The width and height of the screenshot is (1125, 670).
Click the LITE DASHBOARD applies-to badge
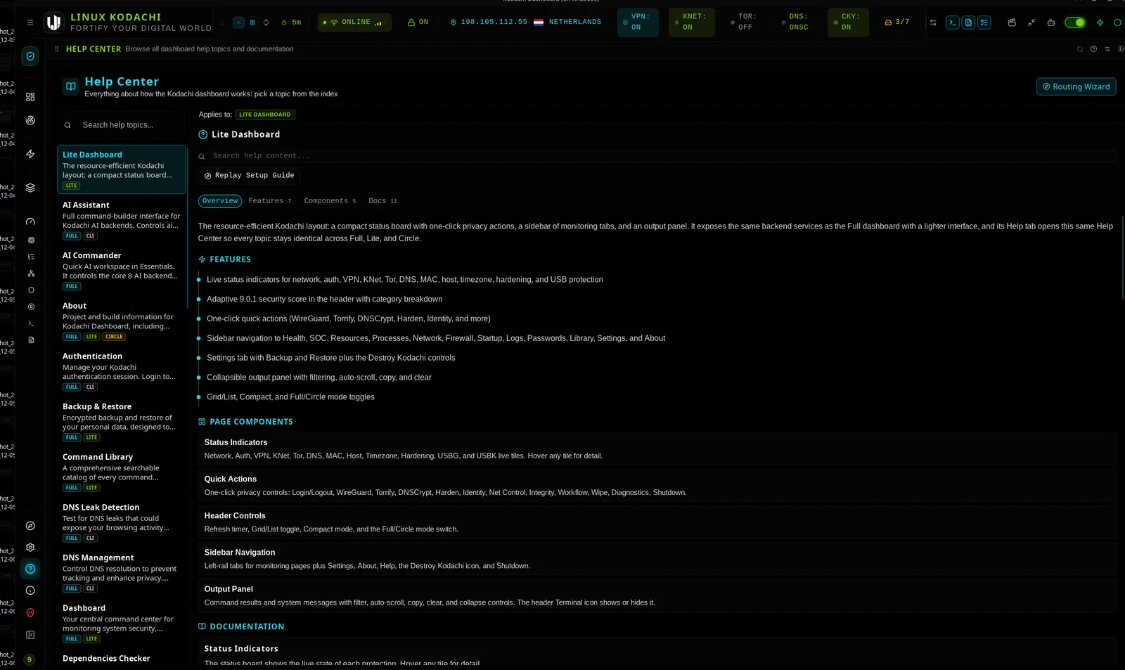[x=265, y=115]
